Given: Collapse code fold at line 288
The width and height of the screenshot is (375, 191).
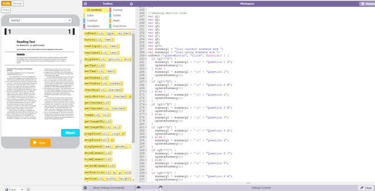Looking at the screenshot, I should pos(146,150).
